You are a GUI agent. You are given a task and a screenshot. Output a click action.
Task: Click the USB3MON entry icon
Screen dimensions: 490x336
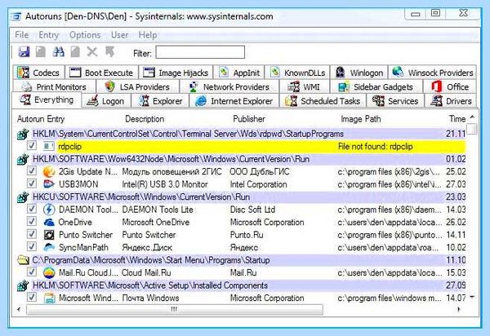(x=49, y=184)
